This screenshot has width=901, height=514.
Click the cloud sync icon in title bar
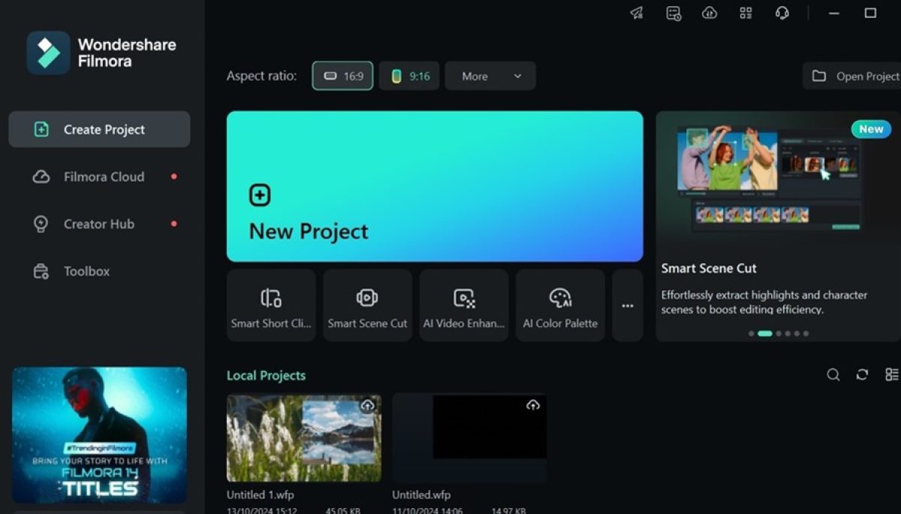pos(710,14)
